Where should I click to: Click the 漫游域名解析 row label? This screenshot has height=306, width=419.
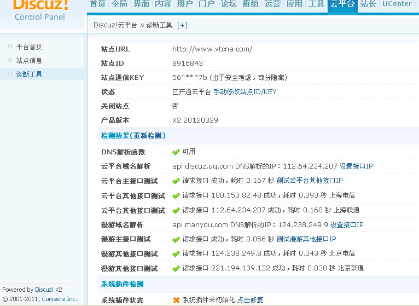[122, 224]
